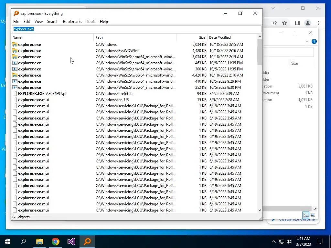Click the Everything search input field

click(x=137, y=29)
